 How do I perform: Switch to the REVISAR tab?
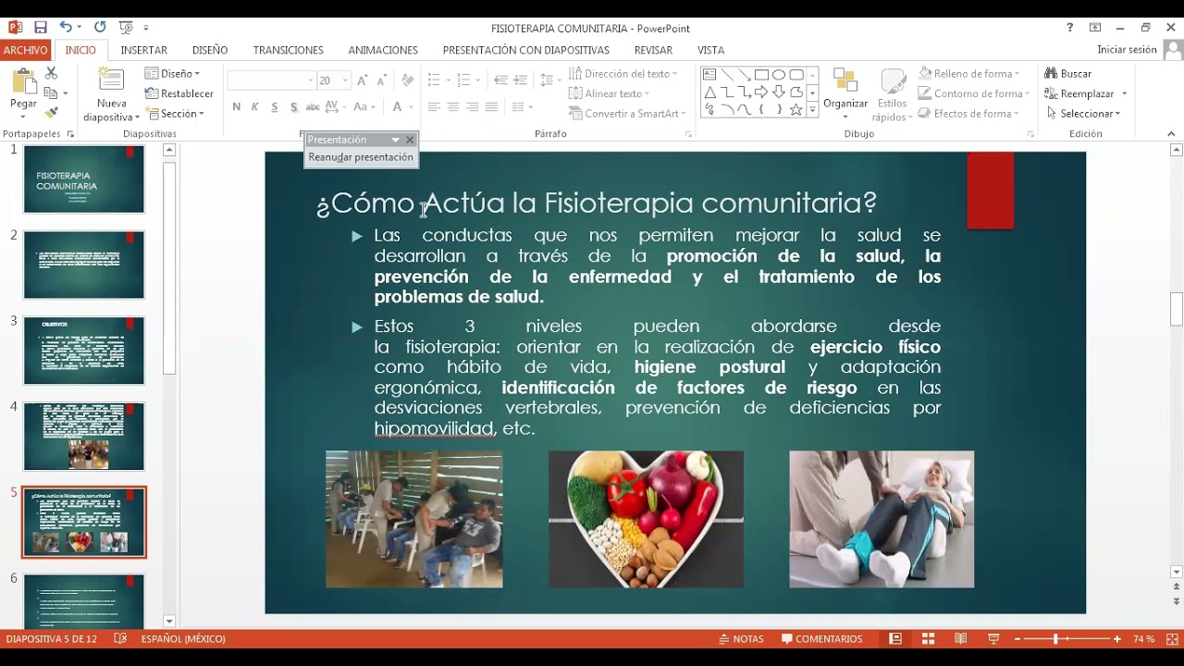(x=653, y=50)
